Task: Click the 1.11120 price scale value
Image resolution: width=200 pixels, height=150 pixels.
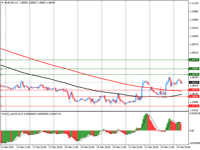Action: (194, 3)
